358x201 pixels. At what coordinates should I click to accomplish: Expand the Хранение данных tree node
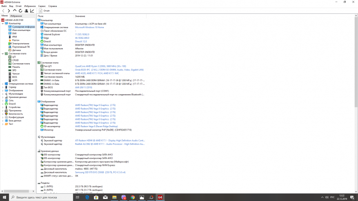[x=3, y=97]
